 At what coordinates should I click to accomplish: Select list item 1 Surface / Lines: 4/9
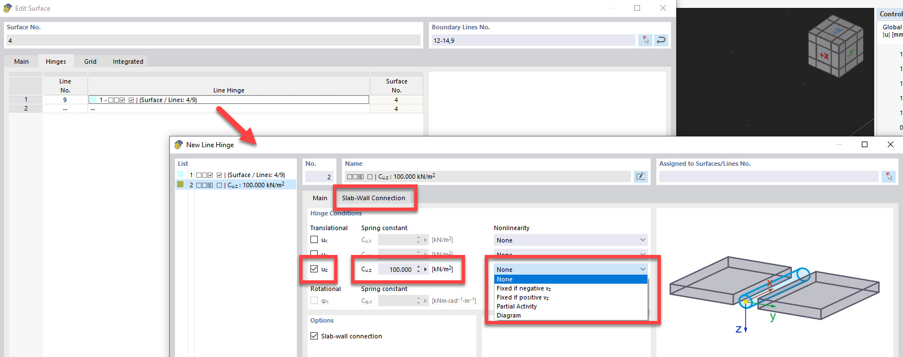[x=237, y=175]
